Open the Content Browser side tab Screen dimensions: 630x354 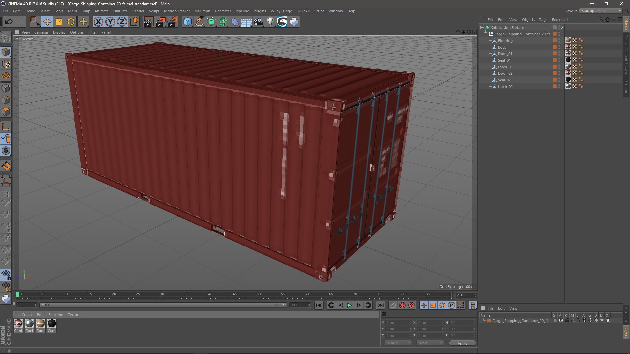626,61
